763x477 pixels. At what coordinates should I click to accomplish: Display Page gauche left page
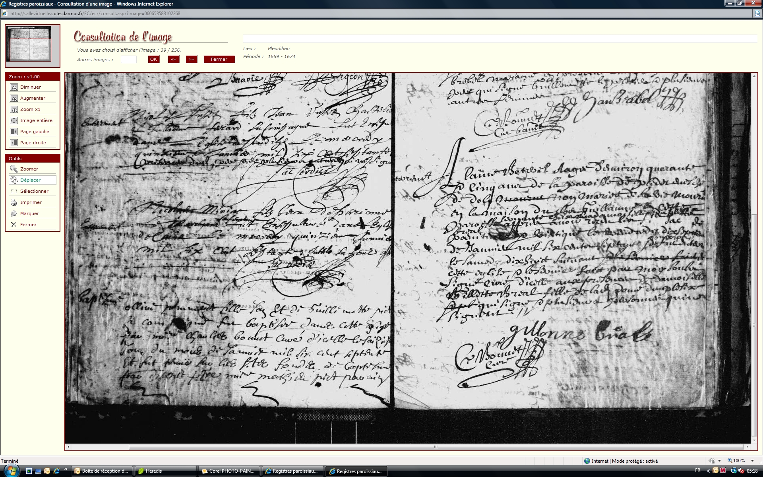click(14, 132)
